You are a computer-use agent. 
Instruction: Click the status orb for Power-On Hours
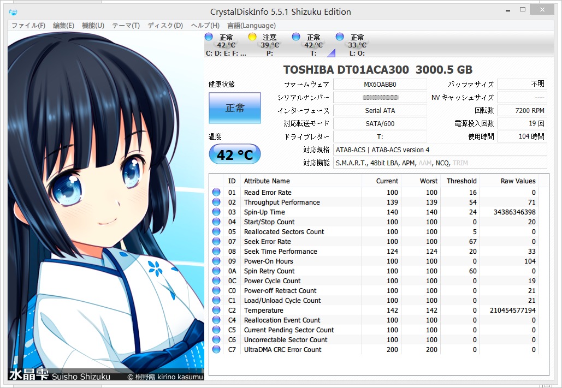pyautogui.click(x=216, y=261)
